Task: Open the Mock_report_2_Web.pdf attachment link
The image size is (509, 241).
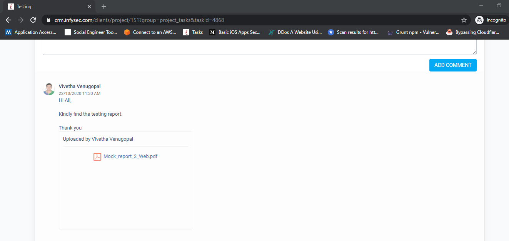Action: tap(130, 156)
